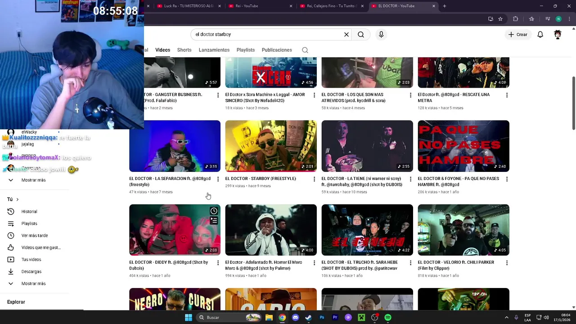Bookmark page with Chrome star icon
Image resolution: width=576 pixels, height=324 pixels.
coord(500,19)
